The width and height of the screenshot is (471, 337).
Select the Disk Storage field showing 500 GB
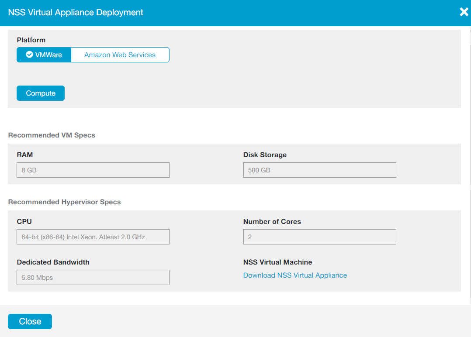[319, 170]
